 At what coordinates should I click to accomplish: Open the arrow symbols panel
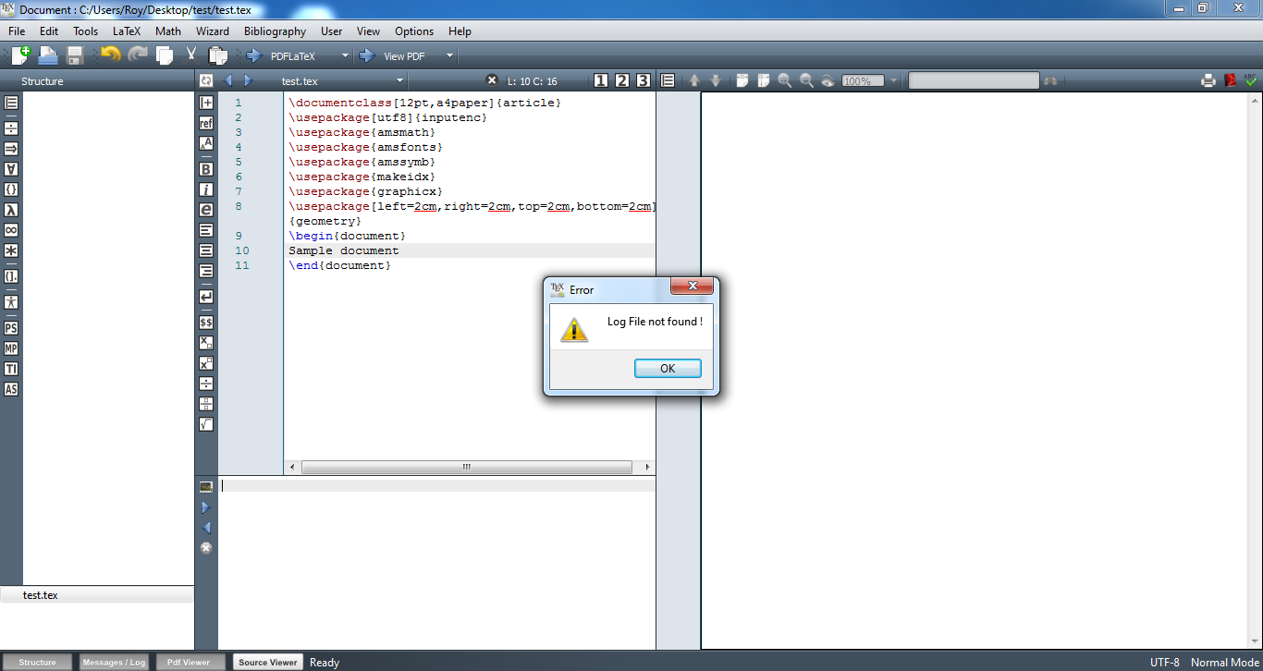[x=11, y=149]
